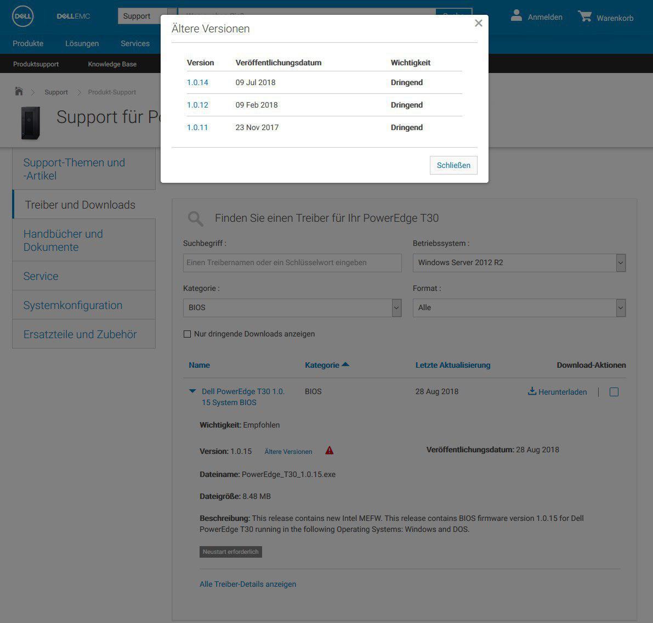
Task: Click the user account icon next to Anmelden
Action: (x=516, y=15)
